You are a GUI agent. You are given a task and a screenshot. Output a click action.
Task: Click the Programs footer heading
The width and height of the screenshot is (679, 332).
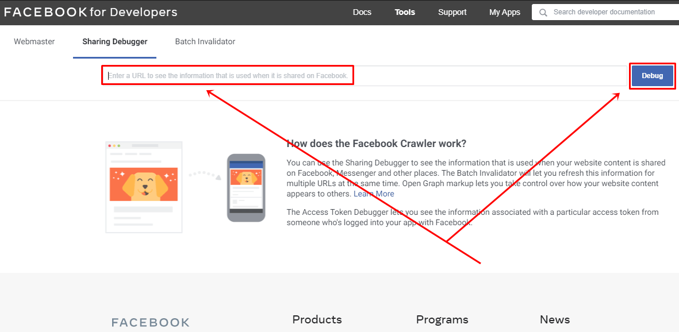(442, 319)
